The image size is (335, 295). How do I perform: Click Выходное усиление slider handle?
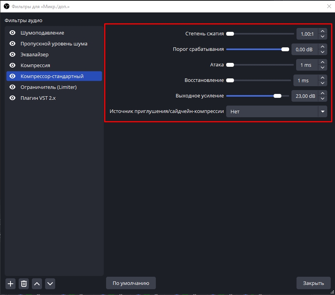tap(277, 96)
